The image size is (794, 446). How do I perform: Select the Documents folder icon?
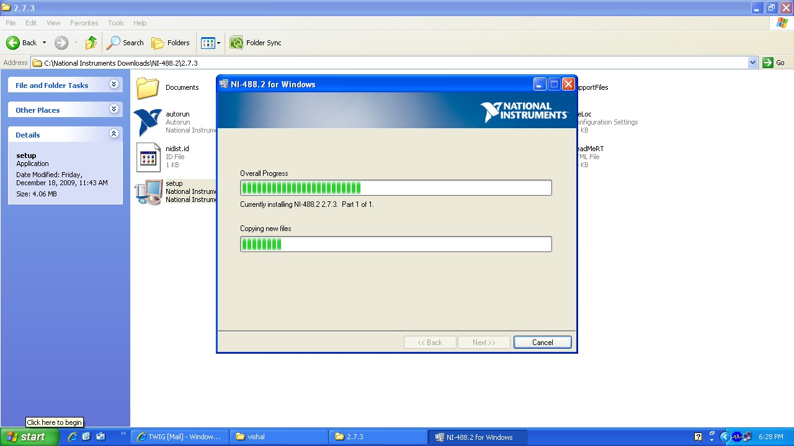tap(148, 88)
